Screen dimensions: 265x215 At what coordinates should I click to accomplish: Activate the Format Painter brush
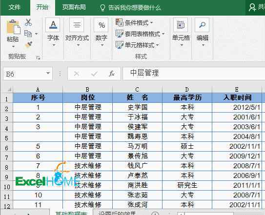[29, 45]
